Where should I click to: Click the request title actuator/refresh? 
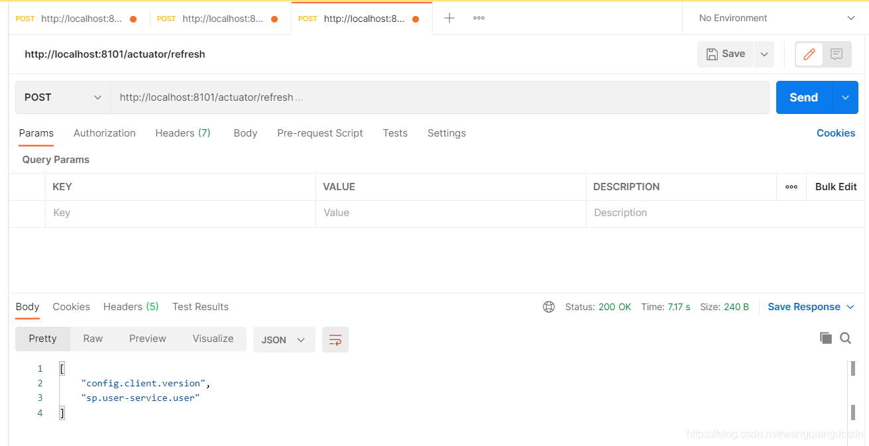click(115, 54)
